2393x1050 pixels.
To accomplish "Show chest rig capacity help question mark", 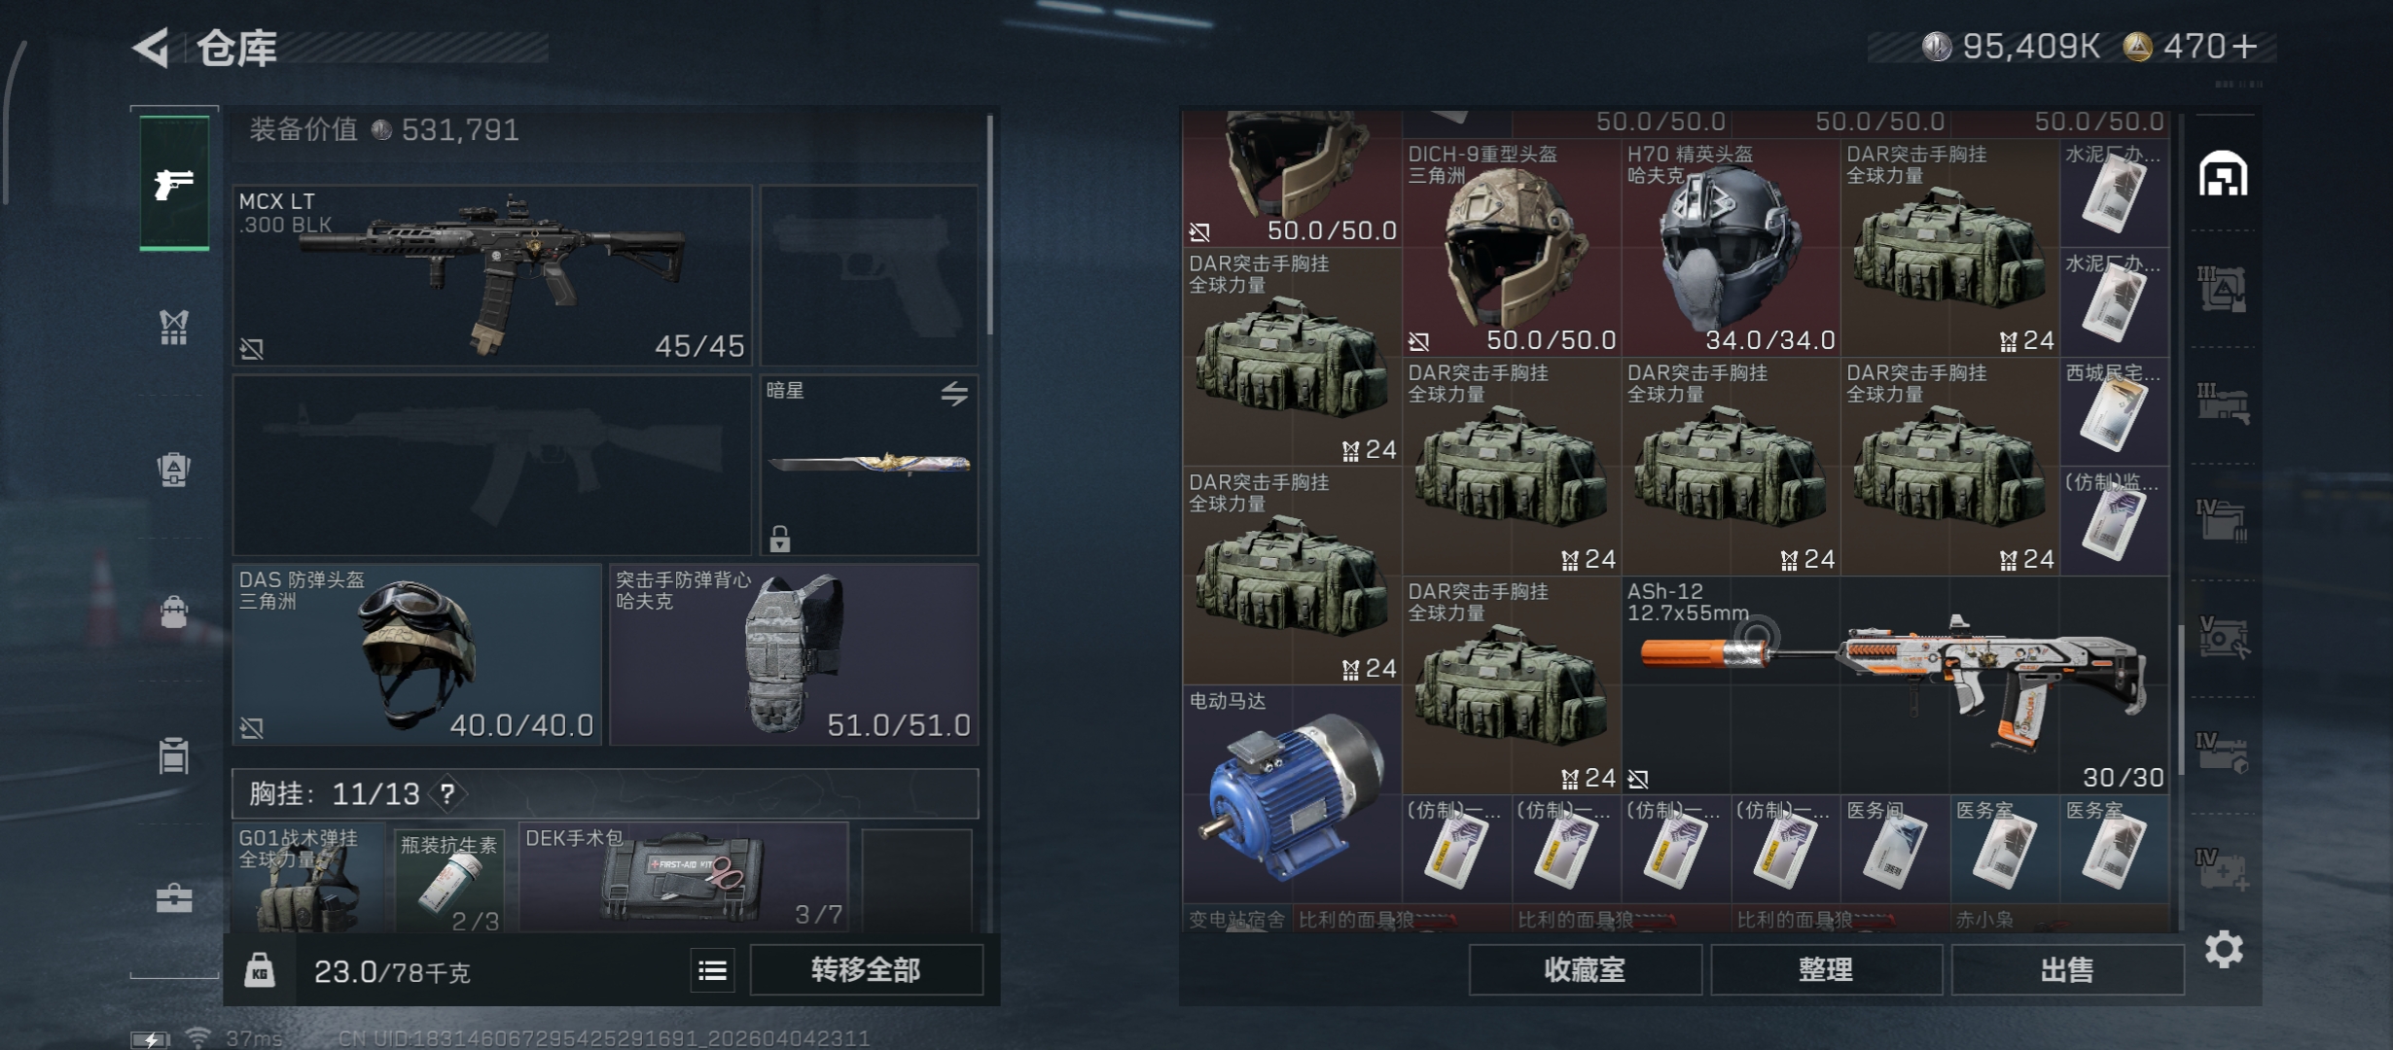I will point(447,794).
